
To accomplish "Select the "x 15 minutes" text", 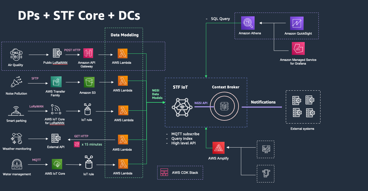I will click(92, 144).
